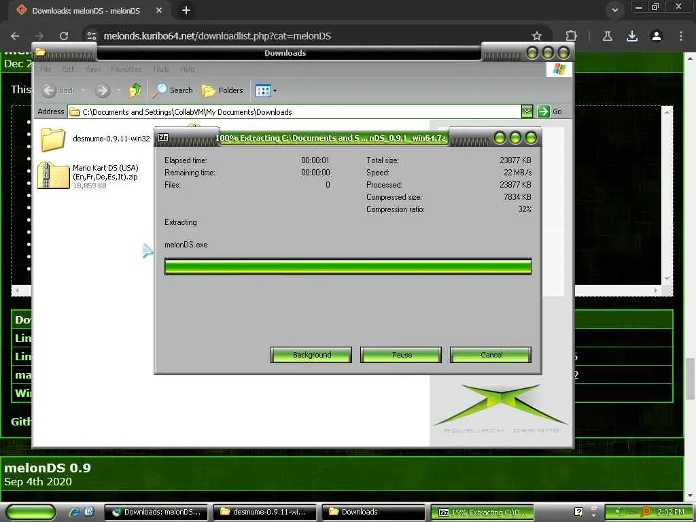Switch to Downloads: melonDS taskbar item
This screenshot has width=696, height=522.
pos(156,512)
